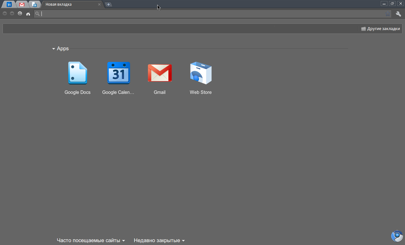Viewport: 405px width, 245px height.
Task: Switch to the pinned Calendar tab
Action: (9, 4)
